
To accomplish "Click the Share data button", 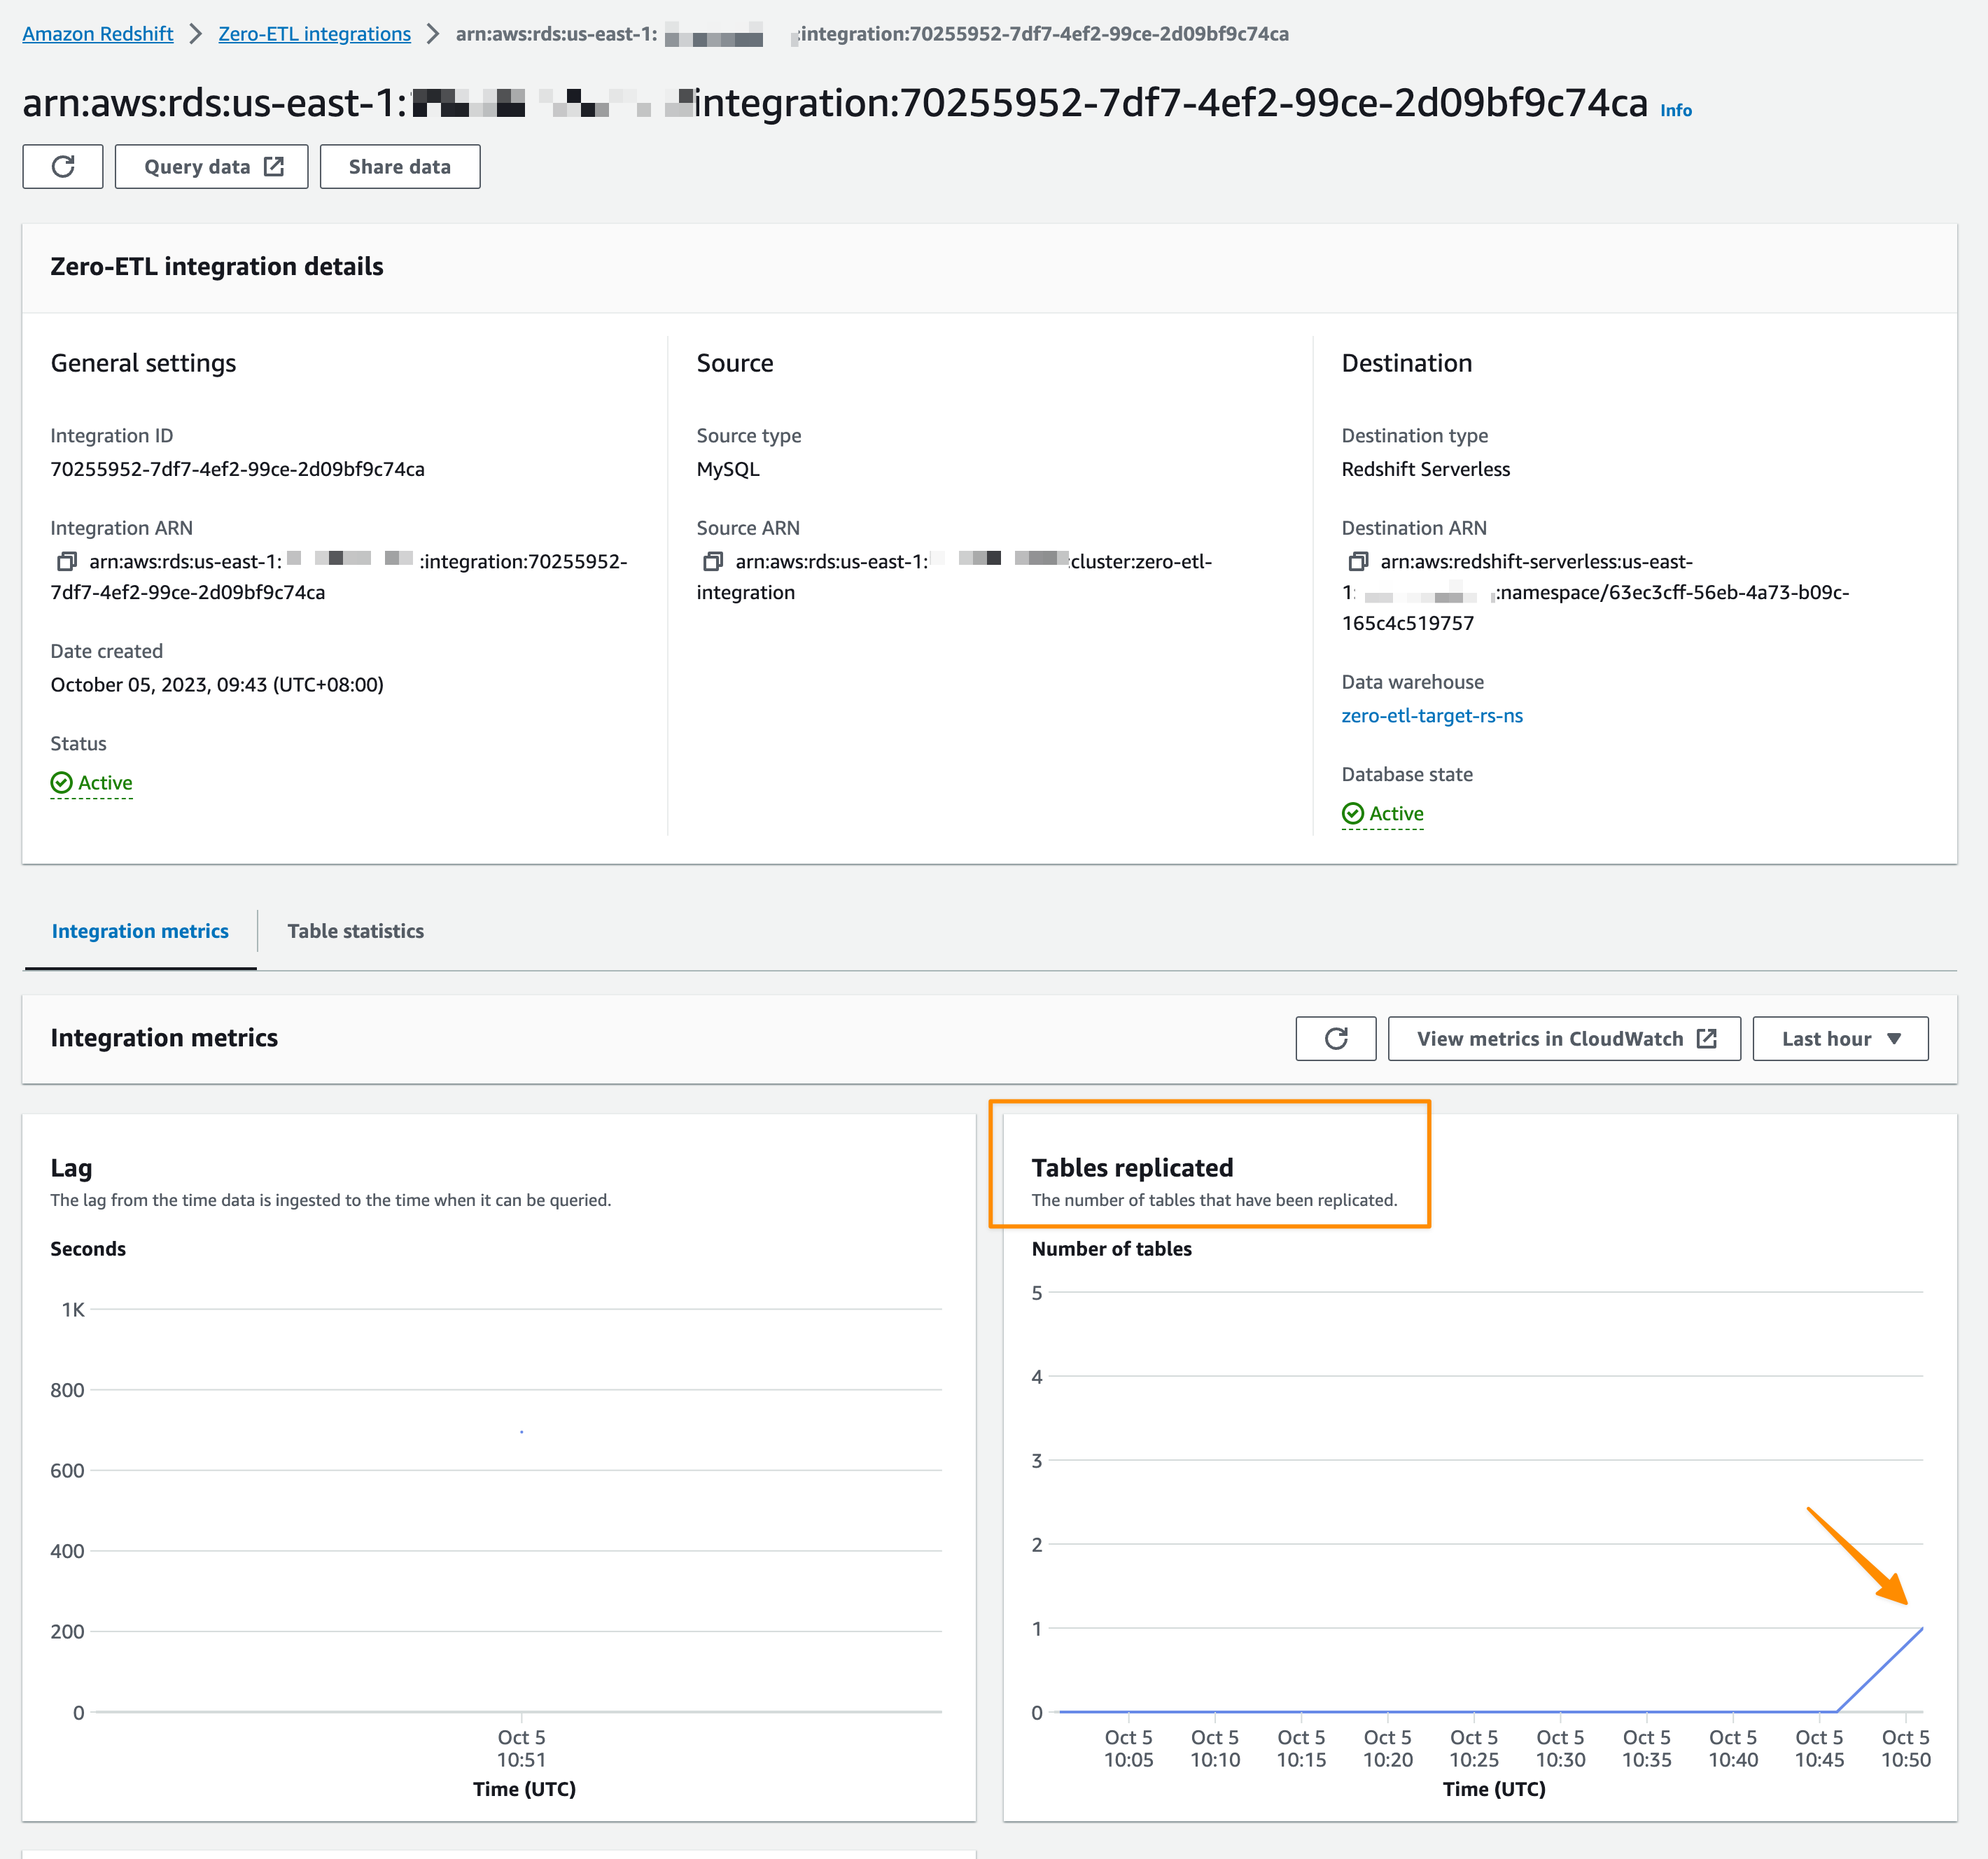I will [399, 166].
